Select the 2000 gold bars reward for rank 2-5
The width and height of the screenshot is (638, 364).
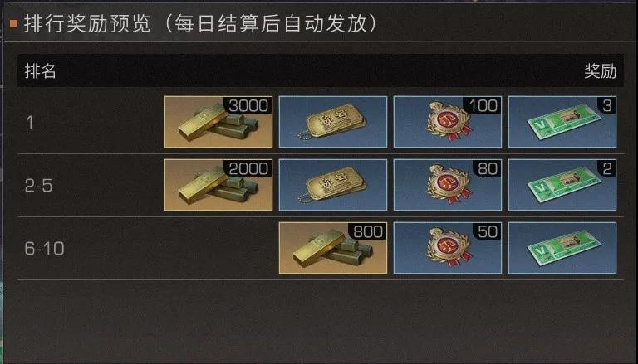218,185
